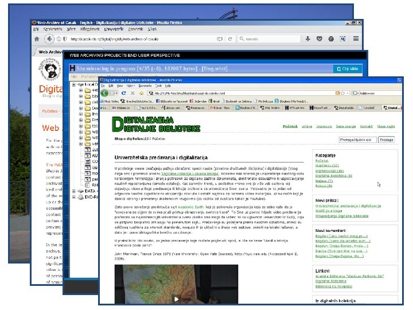Switch to the Gmail tab in the front Firefox
This screenshot has height=310, width=413.
point(220,108)
